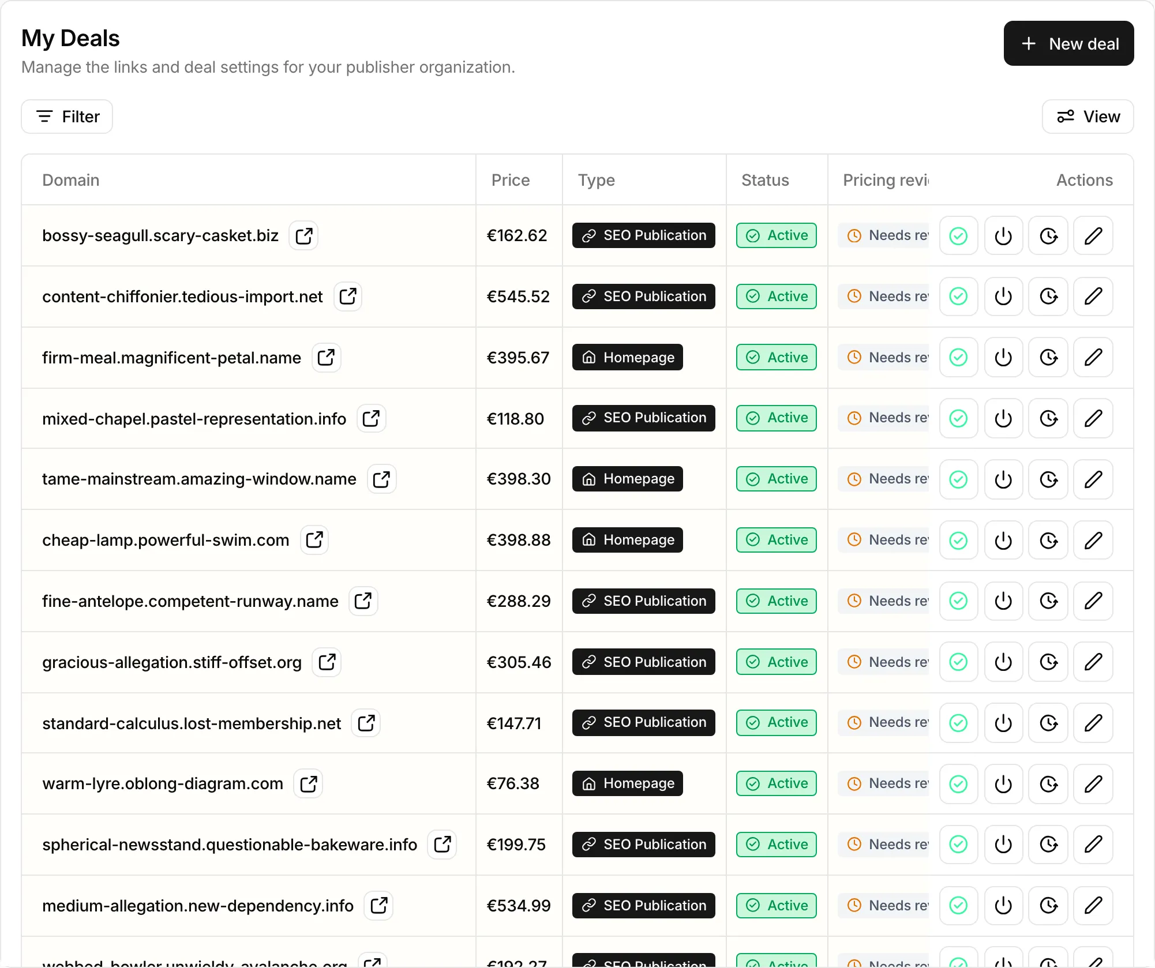Click domain text standard-calculus.lost-membership.net
The image size is (1155, 968).
click(192, 723)
